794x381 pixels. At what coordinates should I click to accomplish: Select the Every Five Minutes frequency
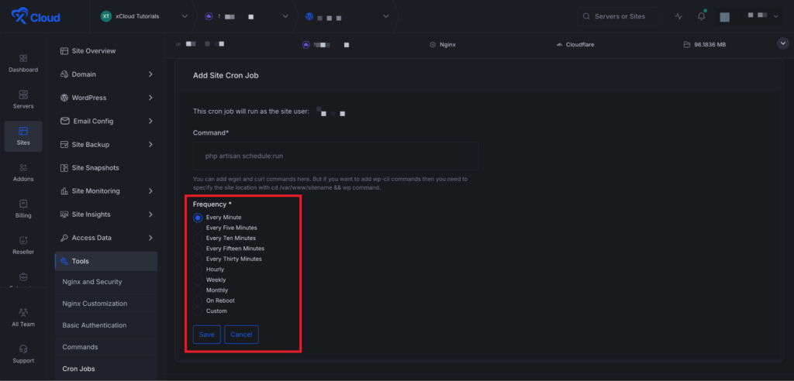[x=198, y=228]
